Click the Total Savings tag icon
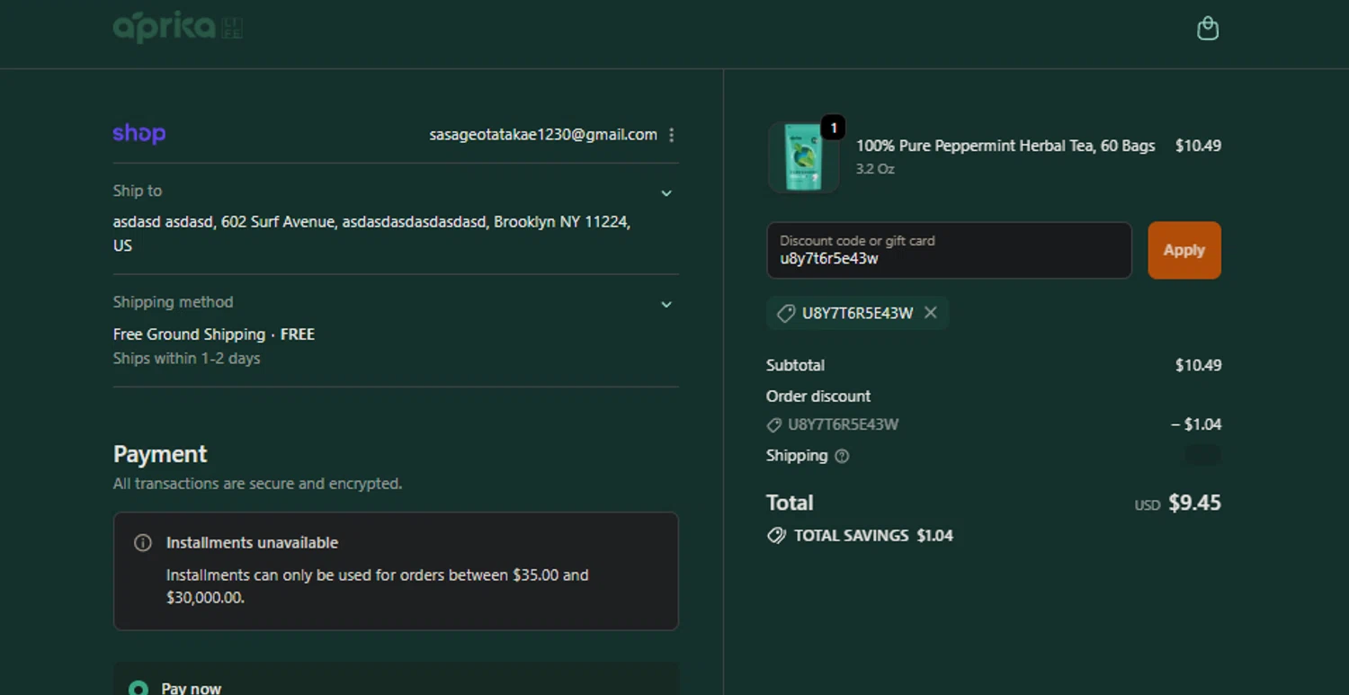Viewport: 1349px width, 695px height. 776,536
